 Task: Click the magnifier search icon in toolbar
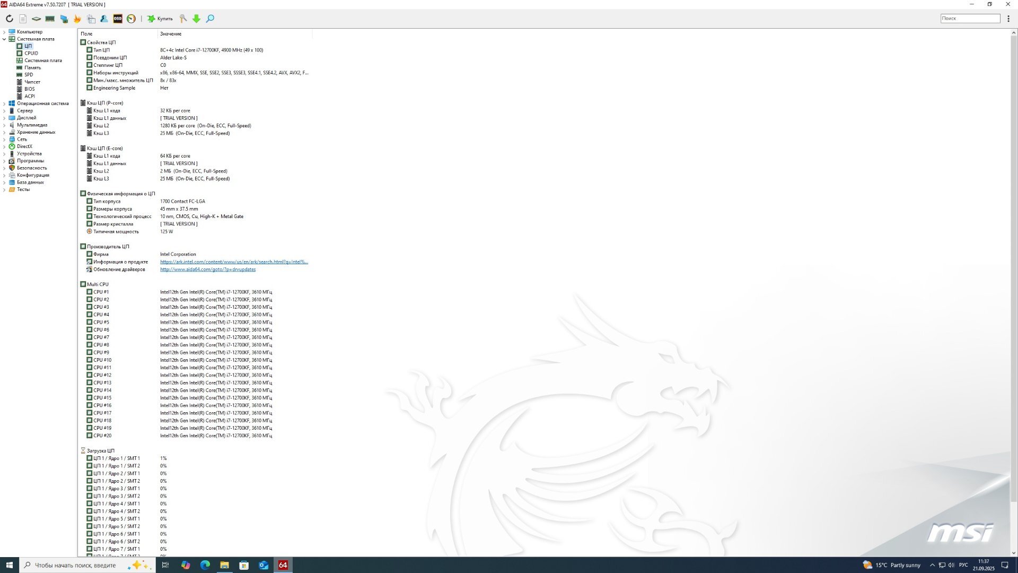(210, 19)
